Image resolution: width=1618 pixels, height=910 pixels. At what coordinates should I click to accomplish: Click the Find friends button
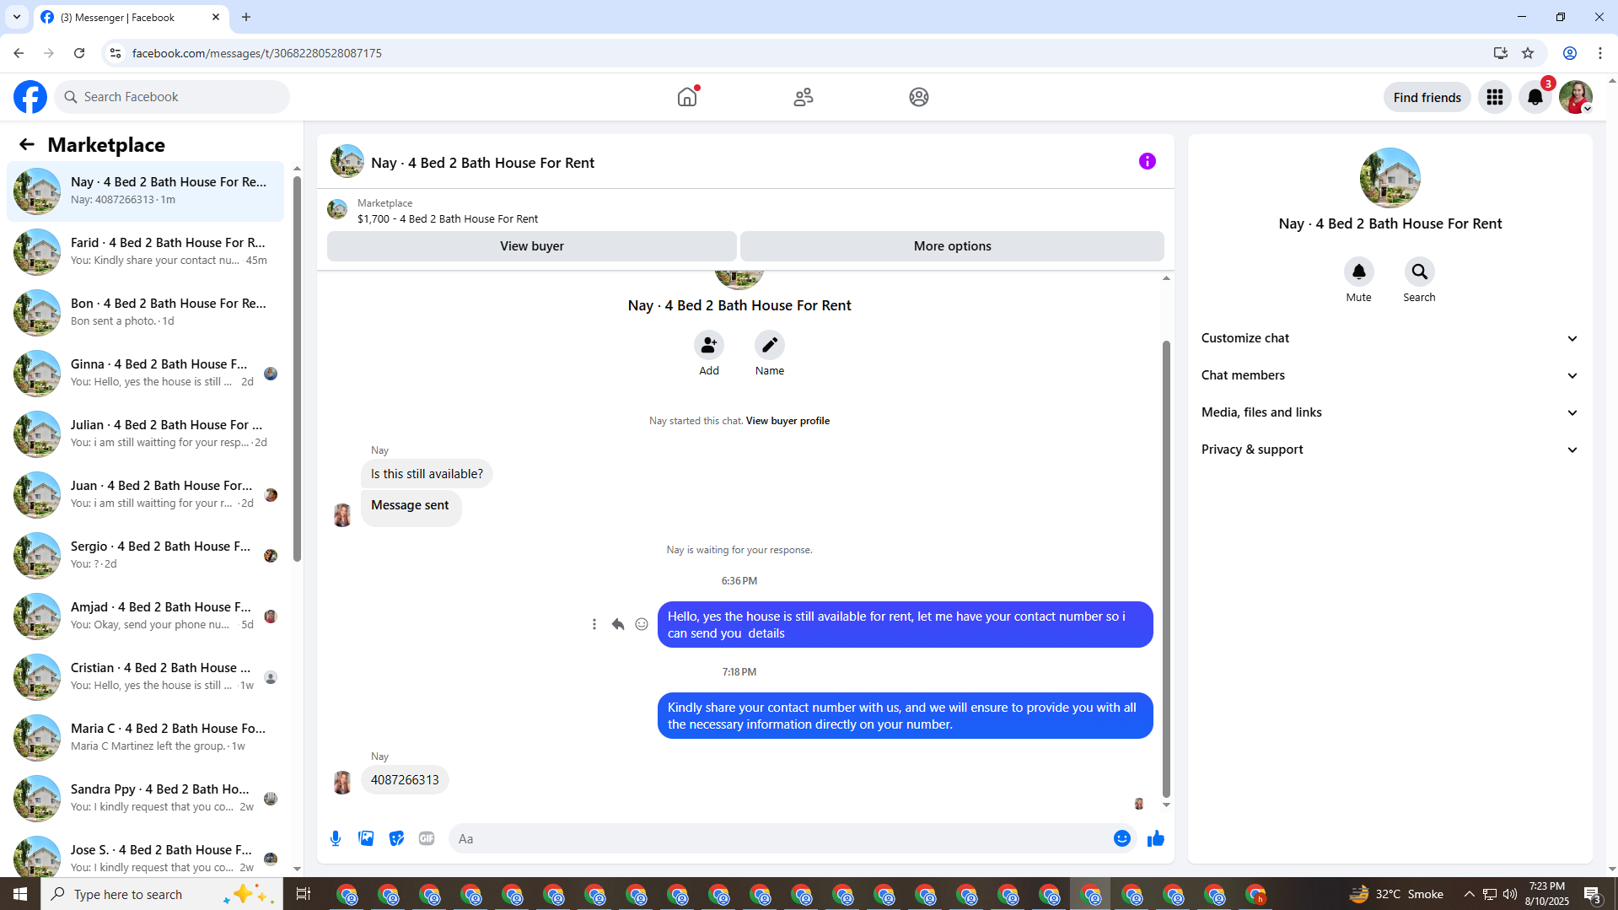tap(1427, 97)
